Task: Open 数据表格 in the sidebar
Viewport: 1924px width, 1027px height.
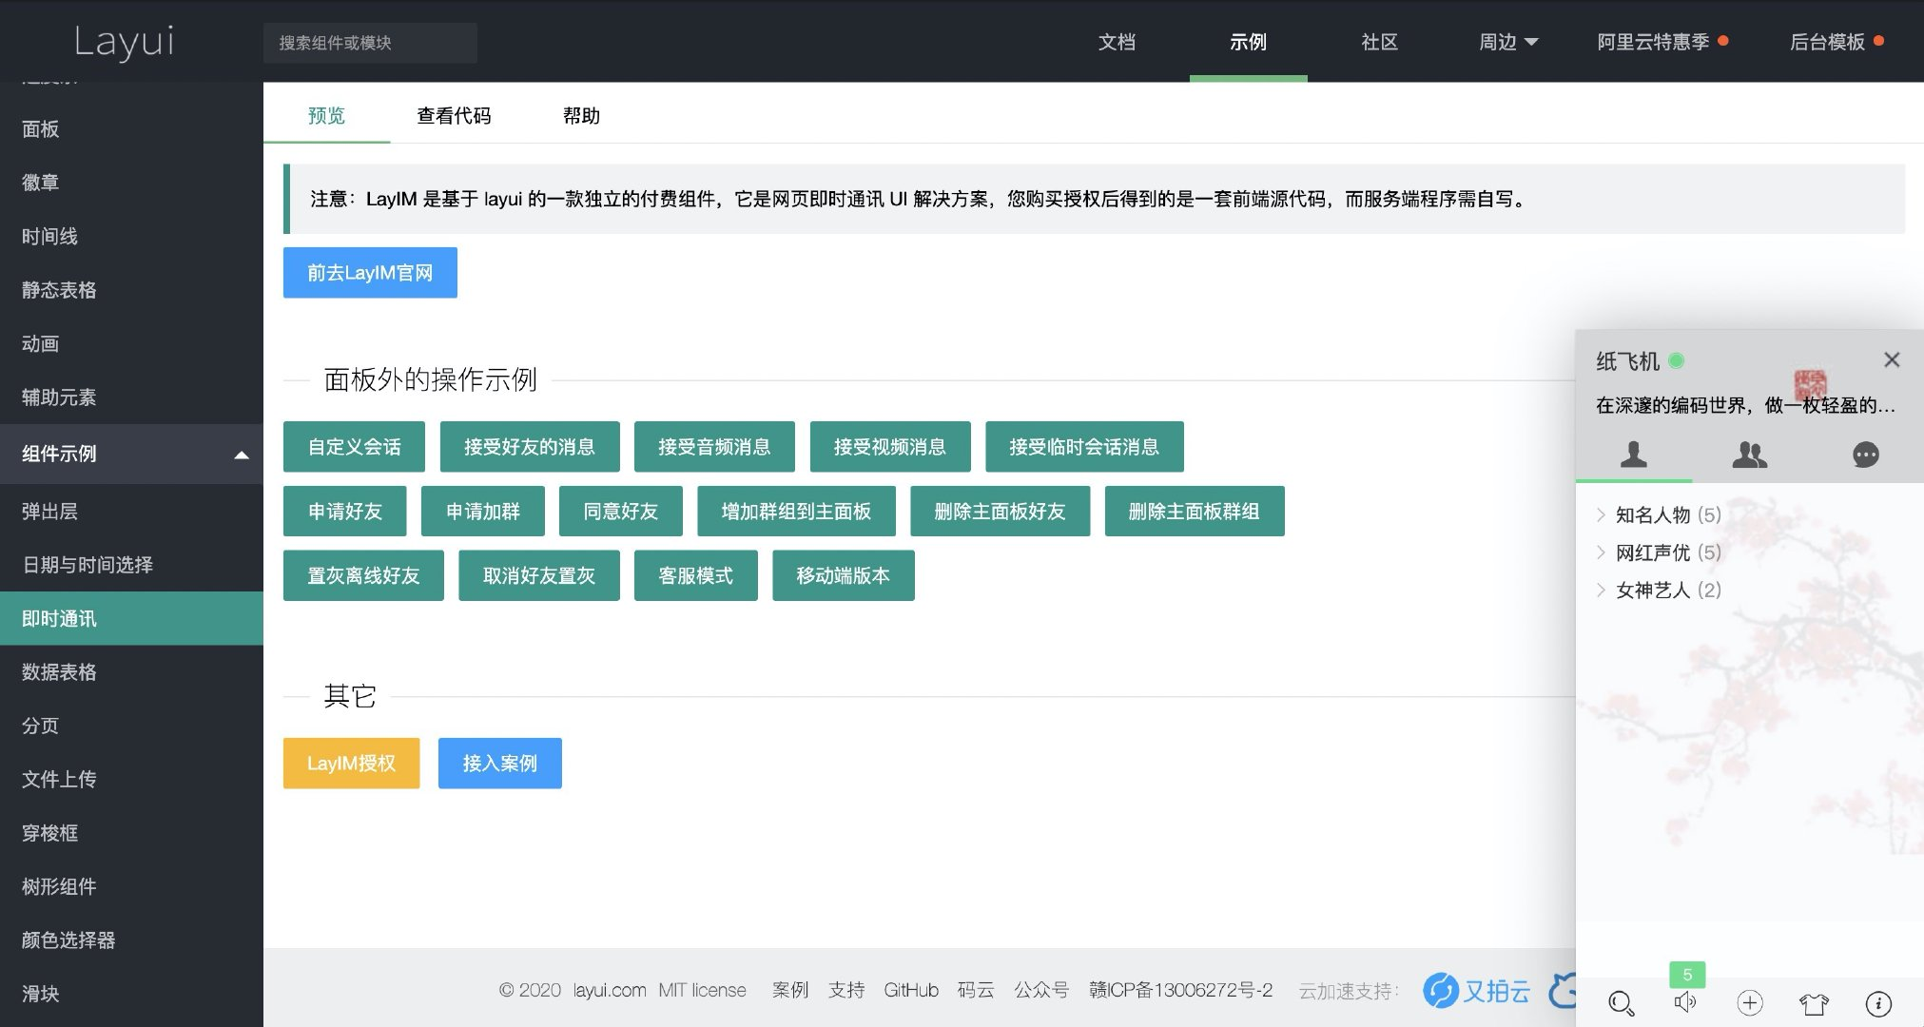Action: point(131,672)
